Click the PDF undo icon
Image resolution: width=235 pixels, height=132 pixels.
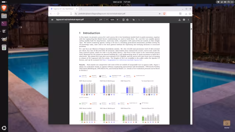pos(139,20)
